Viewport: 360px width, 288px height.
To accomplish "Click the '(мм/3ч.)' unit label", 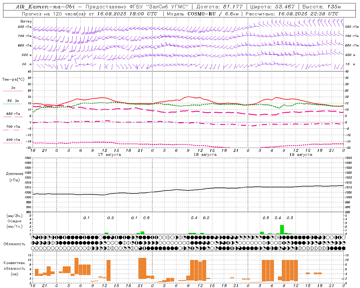I will (x=14, y=216).
